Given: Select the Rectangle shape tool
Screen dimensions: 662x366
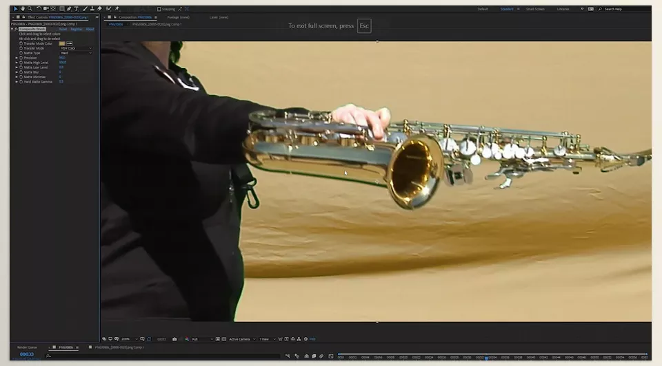Looking at the screenshot, I should coord(62,9).
